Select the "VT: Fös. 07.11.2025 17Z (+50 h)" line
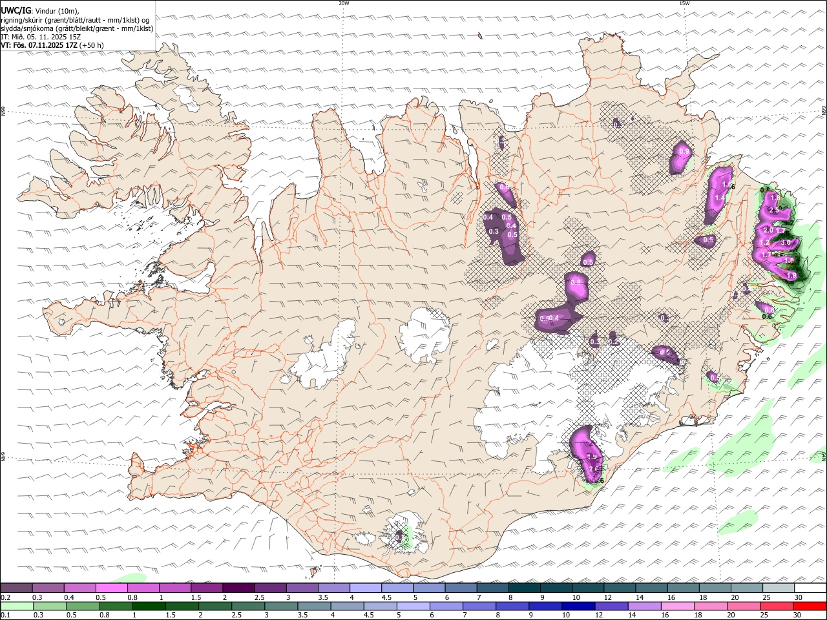The width and height of the screenshot is (827, 620). point(52,45)
